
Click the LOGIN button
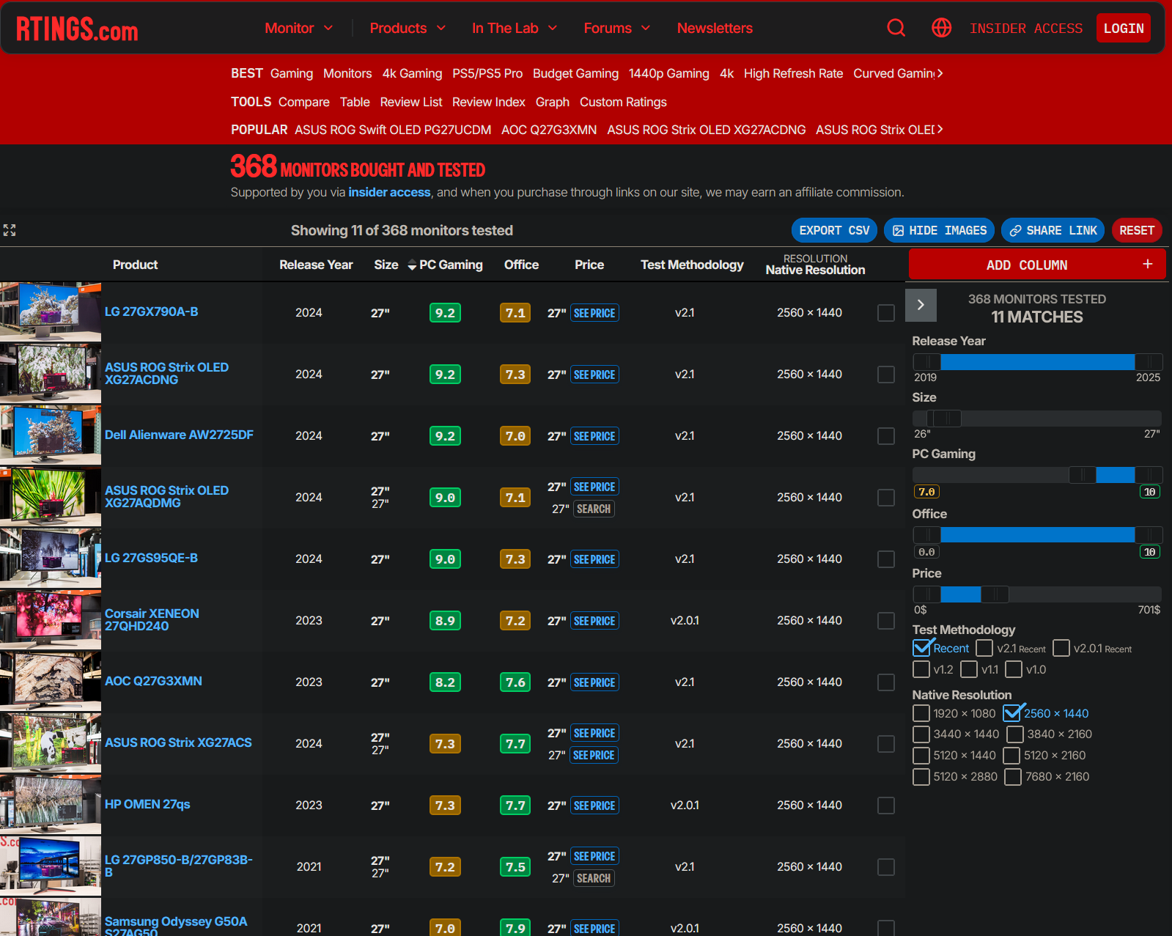(x=1123, y=28)
